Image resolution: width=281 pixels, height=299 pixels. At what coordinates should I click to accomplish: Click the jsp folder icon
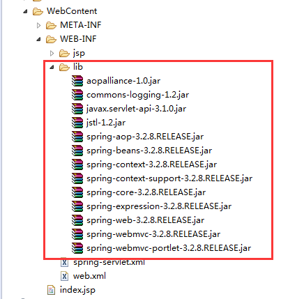coord(64,54)
